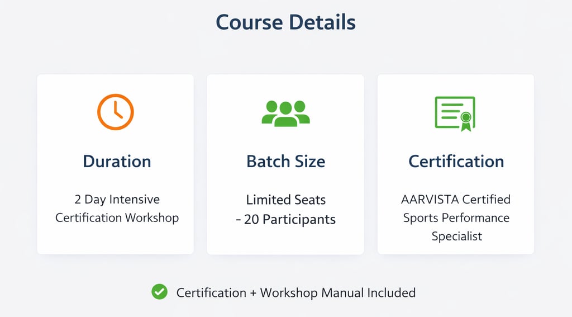572x317 pixels.
Task: Click the orange clock icon
Action: 116,112
